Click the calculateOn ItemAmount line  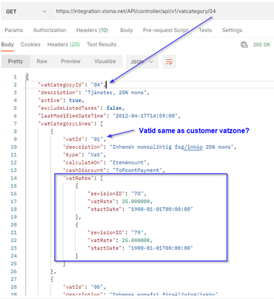pos(106,162)
